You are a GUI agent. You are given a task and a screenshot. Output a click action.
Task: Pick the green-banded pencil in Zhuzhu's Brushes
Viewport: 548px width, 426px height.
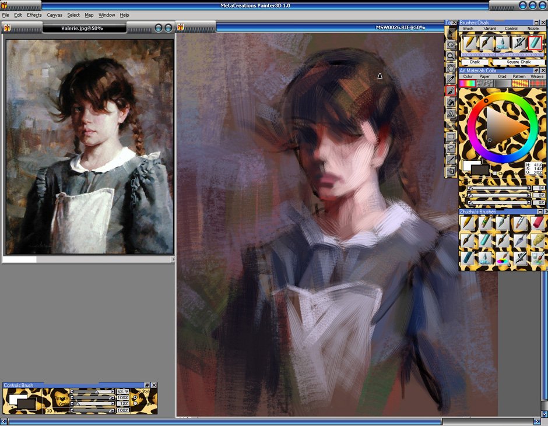pyautogui.click(x=485, y=223)
